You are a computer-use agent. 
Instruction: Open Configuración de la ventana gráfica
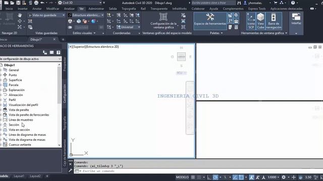[163, 21]
